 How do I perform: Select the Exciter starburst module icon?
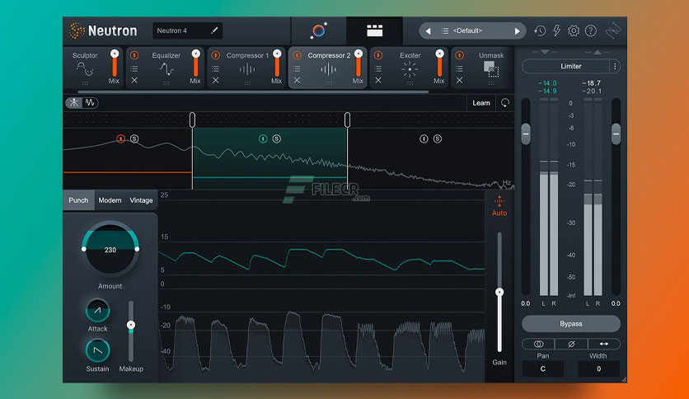tap(410, 69)
